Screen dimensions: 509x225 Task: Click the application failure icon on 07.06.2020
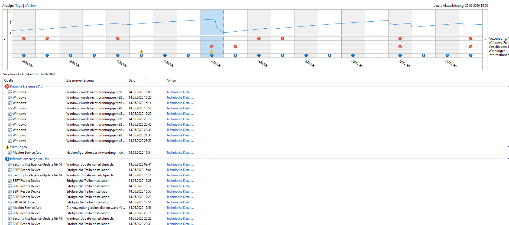[47, 38]
